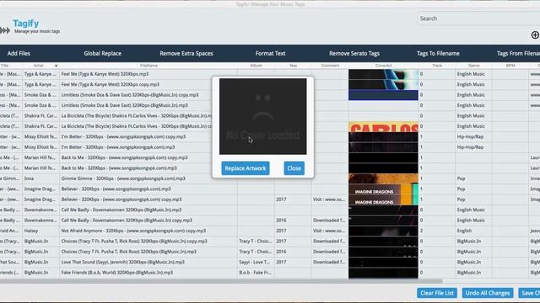Choose Tags To Filename
Screen dimensions: 540x303
pyautogui.click(x=438, y=53)
